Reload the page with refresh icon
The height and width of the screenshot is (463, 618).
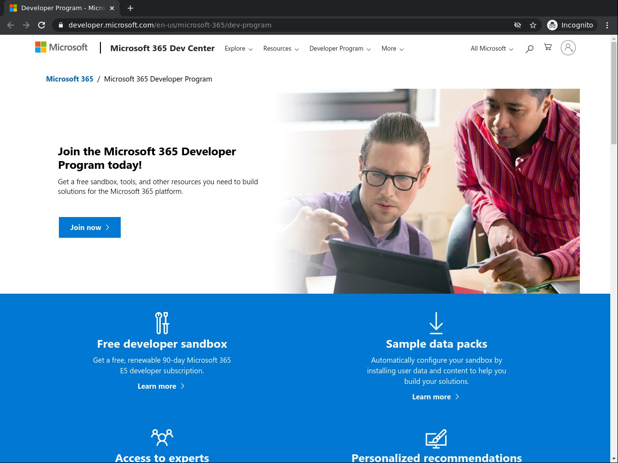click(x=42, y=25)
